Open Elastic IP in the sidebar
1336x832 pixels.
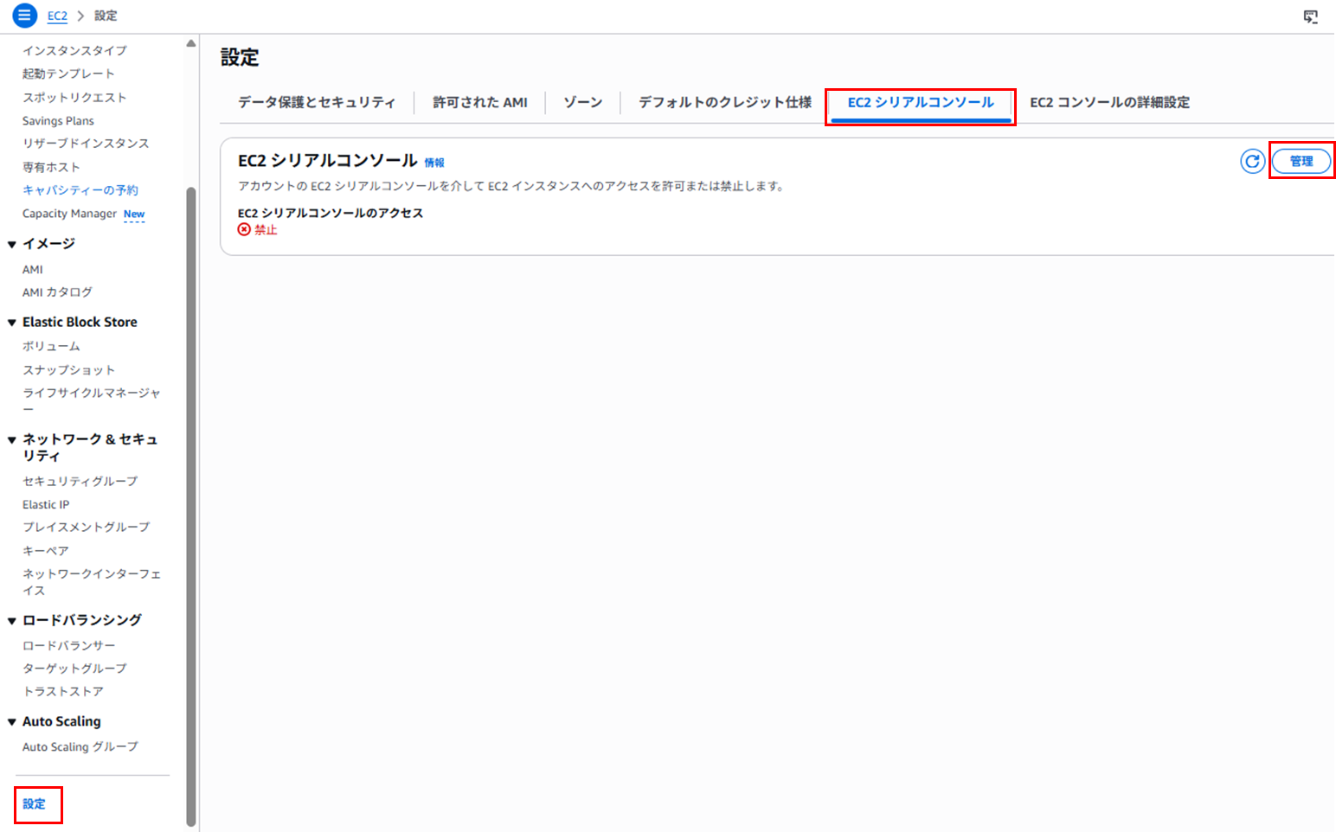click(46, 504)
